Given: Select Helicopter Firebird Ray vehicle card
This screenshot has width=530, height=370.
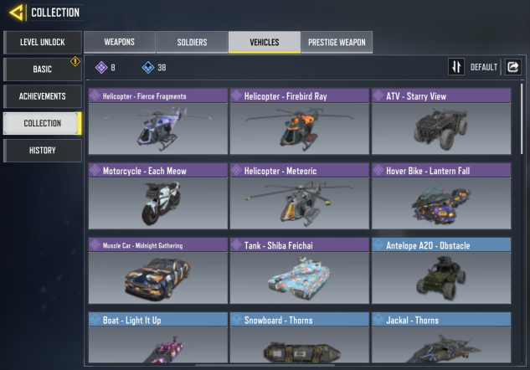Looking at the screenshot, I should [x=300, y=121].
